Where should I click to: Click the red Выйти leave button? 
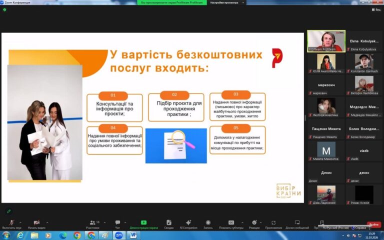click(373, 224)
